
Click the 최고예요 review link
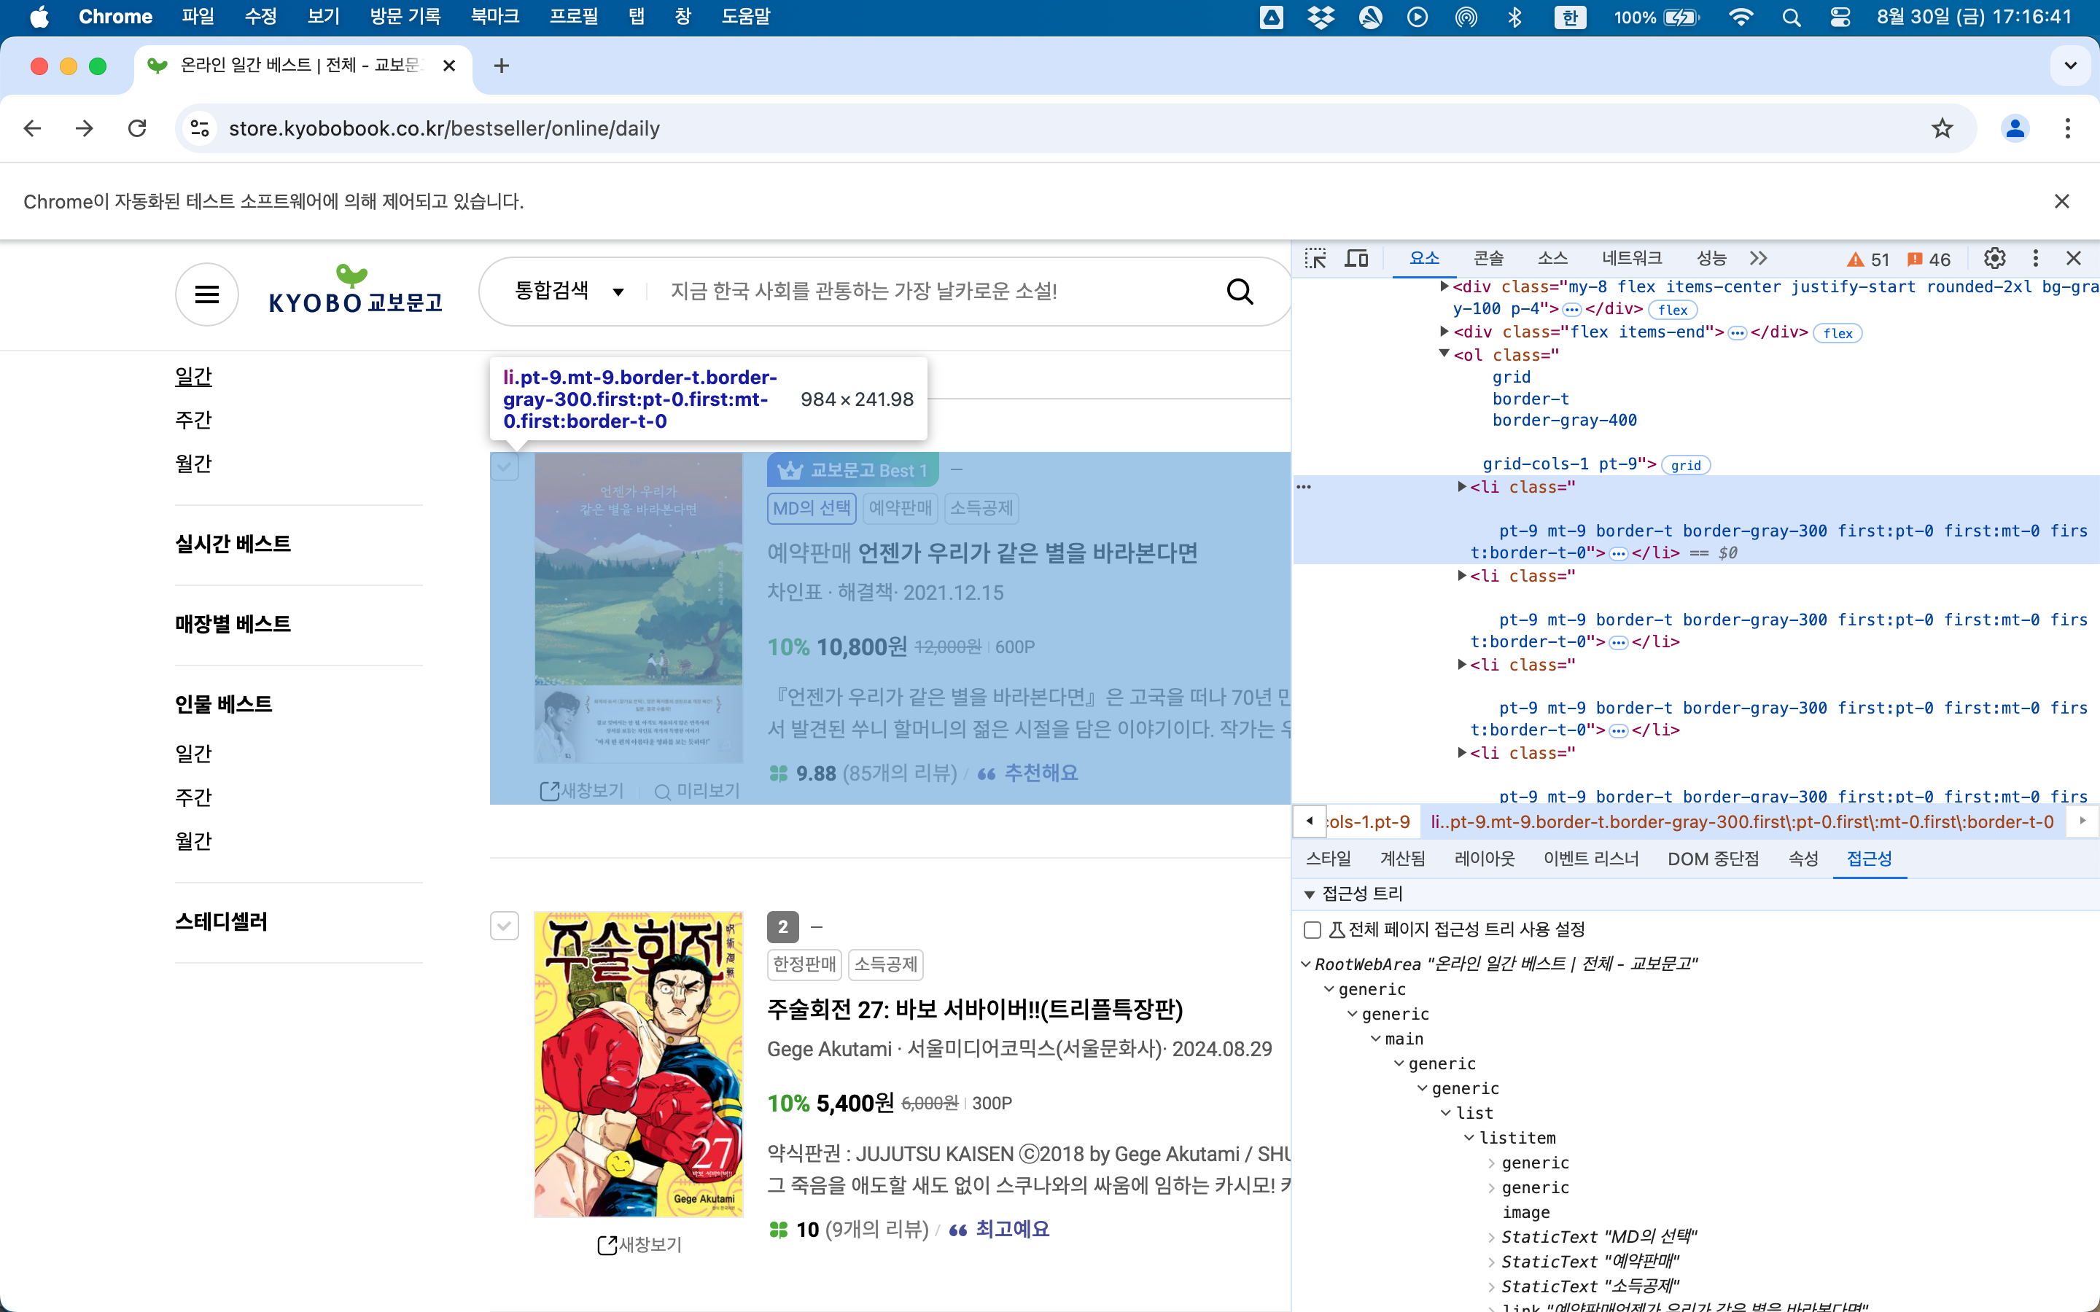(1012, 1230)
